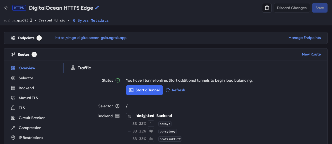Click the green Status check icon

pyautogui.click(x=117, y=80)
